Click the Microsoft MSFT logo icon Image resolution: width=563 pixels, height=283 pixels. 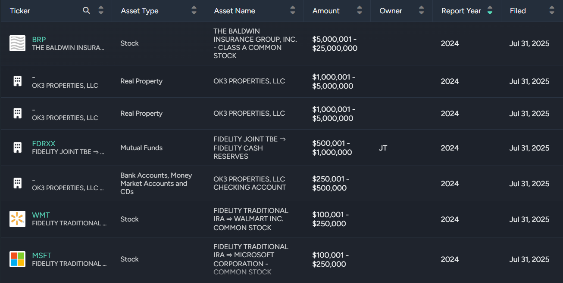coord(18,259)
